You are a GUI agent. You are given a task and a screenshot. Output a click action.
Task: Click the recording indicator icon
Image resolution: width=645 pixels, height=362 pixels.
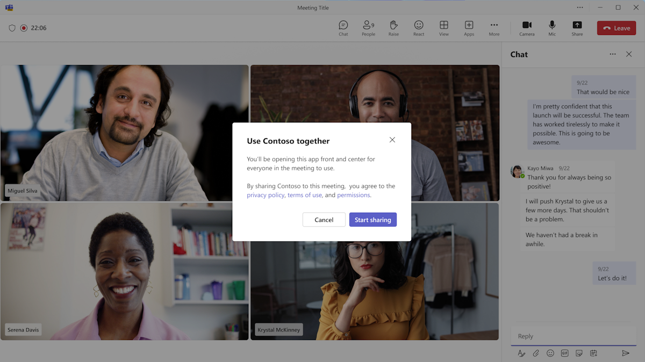click(24, 28)
